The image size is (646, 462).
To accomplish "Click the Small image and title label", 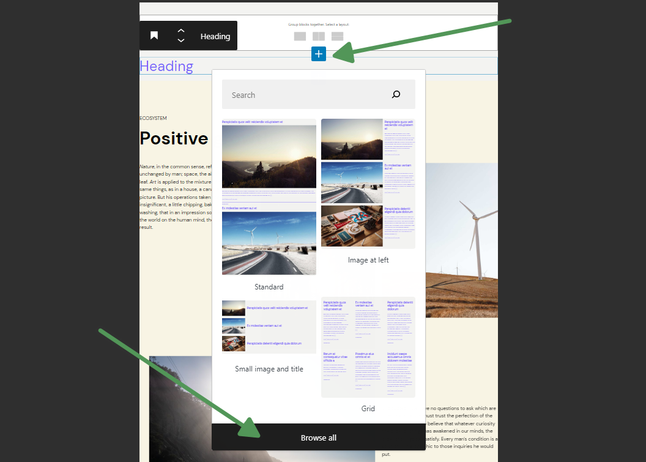I will coord(269,369).
